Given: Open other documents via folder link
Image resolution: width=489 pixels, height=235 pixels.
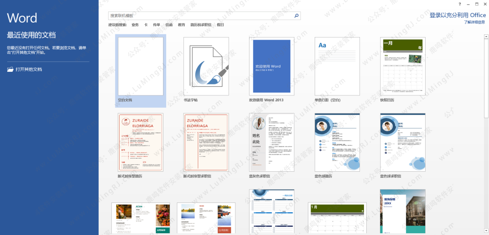Looking at the screenshot, I should (x=24, y=70).
